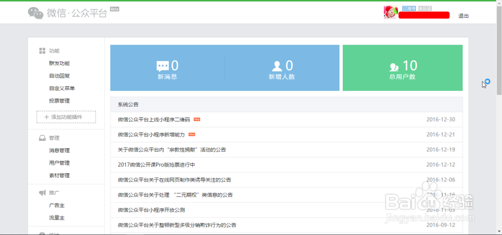Open 用户管理 in the sidebar
Viewport: 502px width, 235px height.
(59, 163)
